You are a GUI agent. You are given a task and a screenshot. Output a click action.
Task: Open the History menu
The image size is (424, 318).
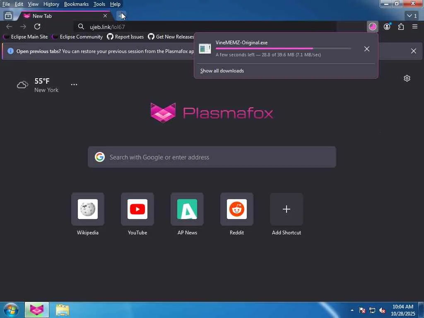[51, 4]
